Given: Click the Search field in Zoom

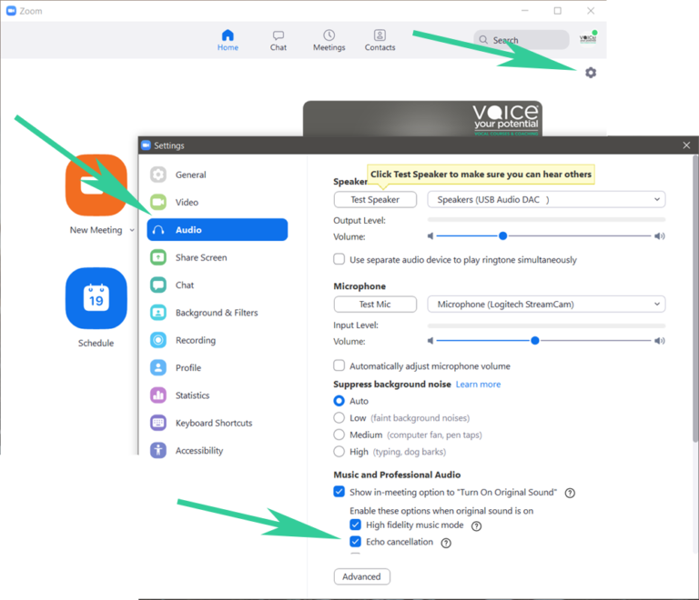Looking at the screenshot, I should [522, 40].
